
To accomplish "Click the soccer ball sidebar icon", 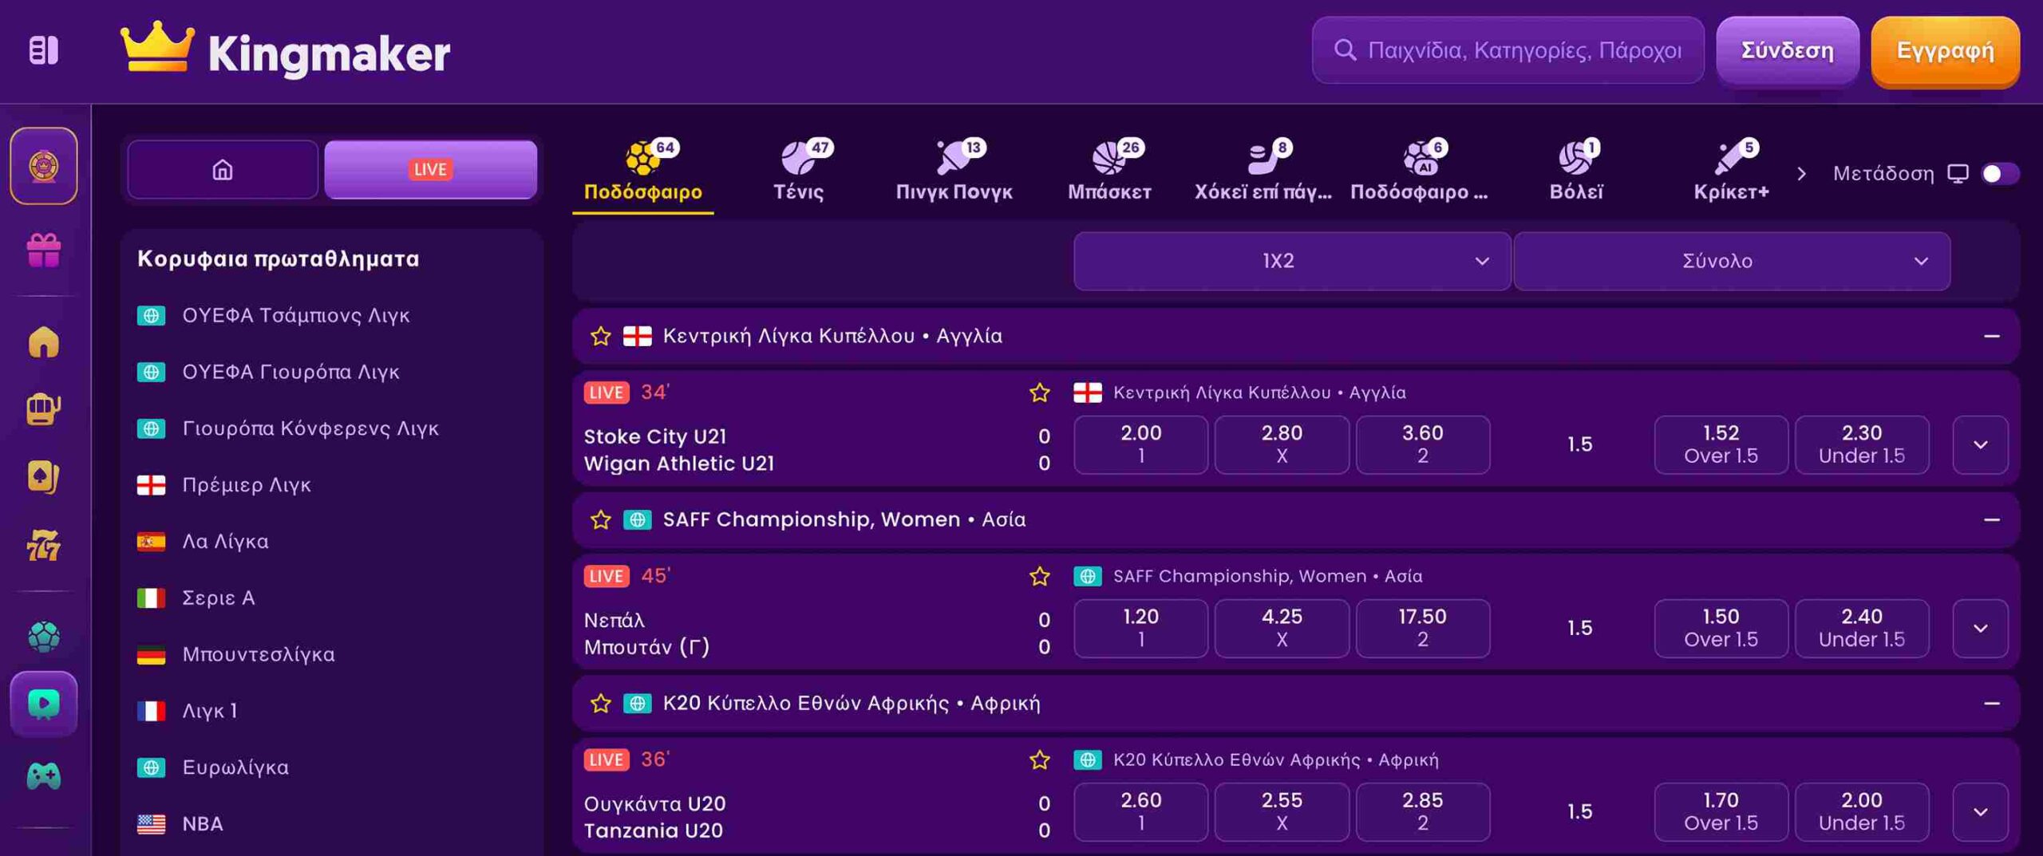I will point(43,637).
